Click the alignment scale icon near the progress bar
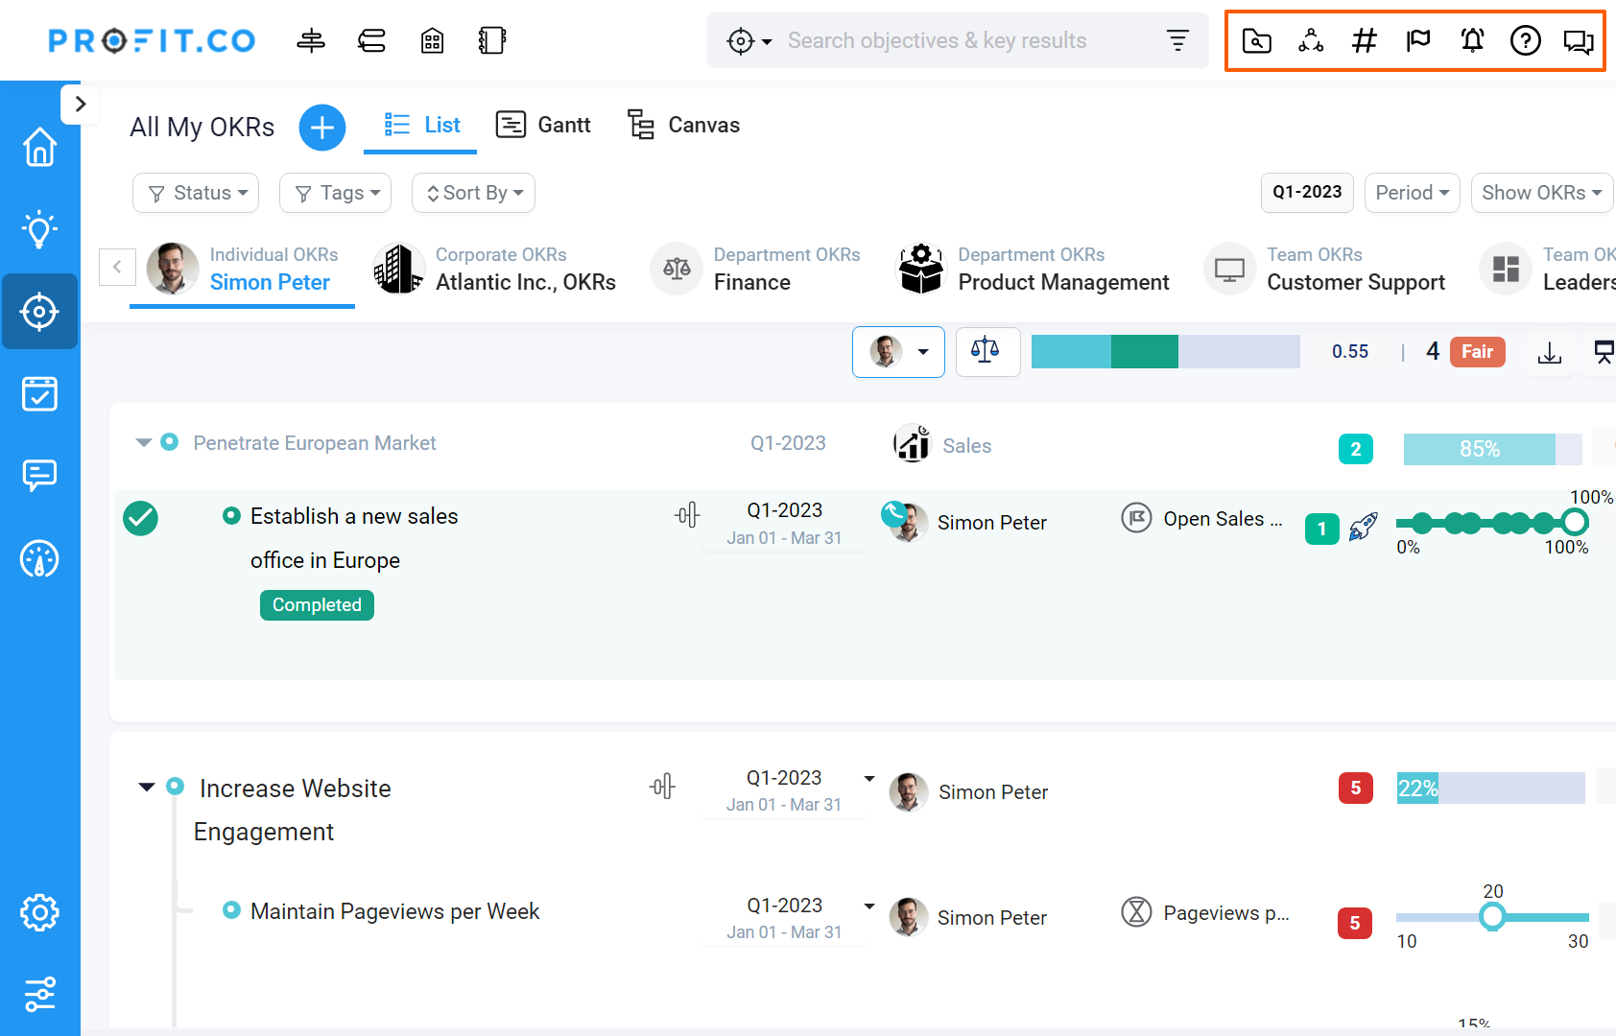This screenshot has width=1616, height=1036. (x=987, y=351)
